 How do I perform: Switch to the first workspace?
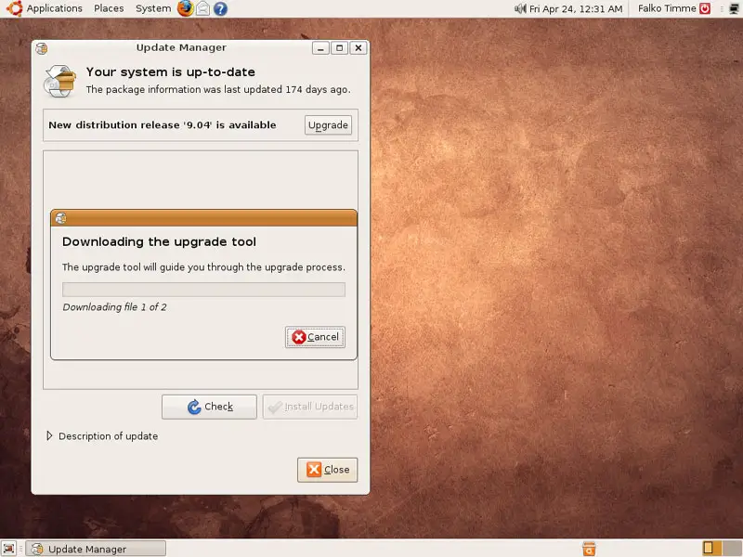click(711, 548)
